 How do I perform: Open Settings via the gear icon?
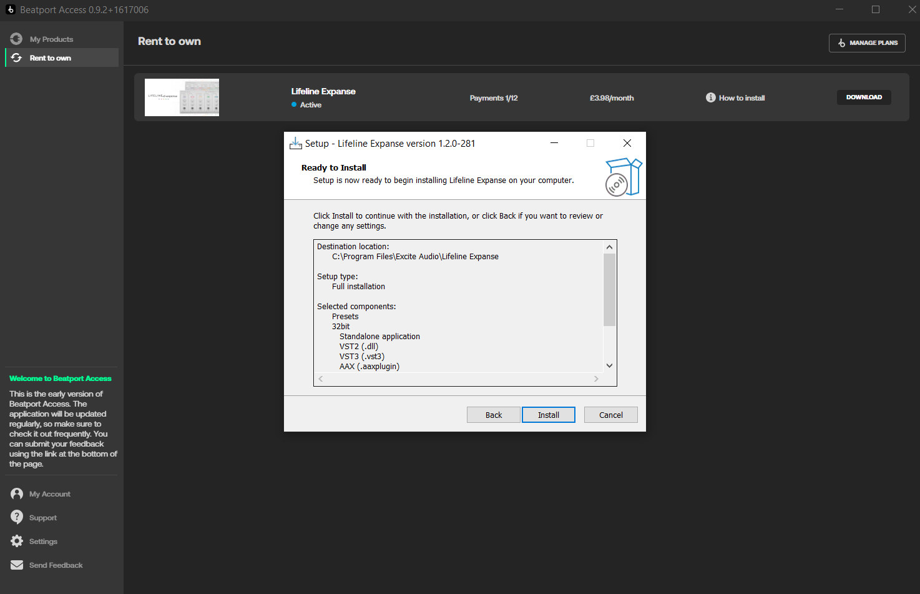(x=17, y=541)
